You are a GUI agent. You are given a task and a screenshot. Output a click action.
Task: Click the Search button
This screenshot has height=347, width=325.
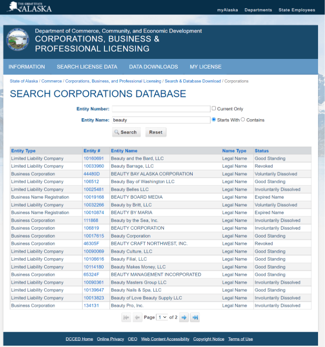click(126, 132)
